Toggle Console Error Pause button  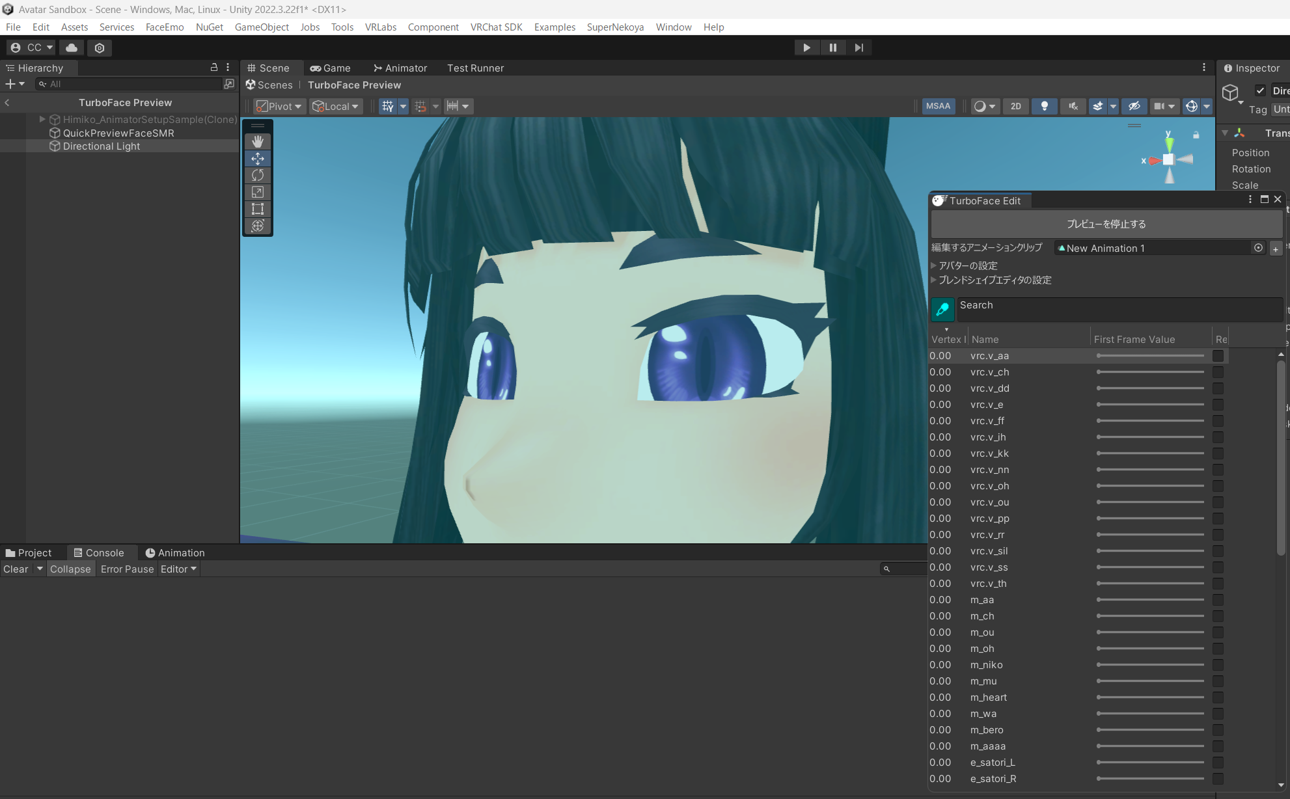pos(127,569)
